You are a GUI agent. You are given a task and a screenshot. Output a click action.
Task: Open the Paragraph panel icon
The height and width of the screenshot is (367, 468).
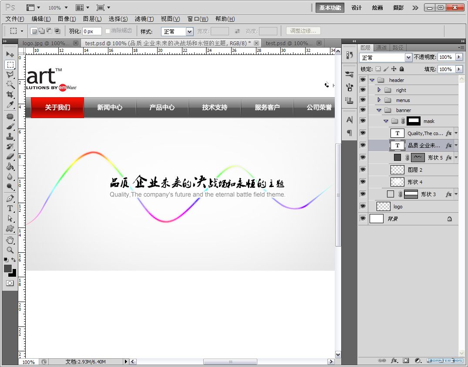[349, 133]
